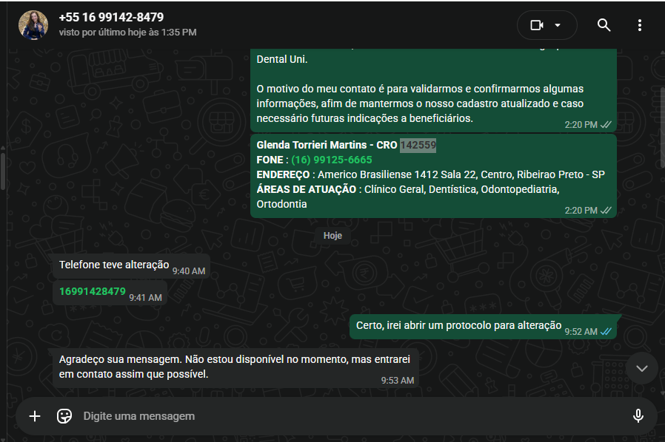
Task: Click the green number 16991428479
Action: (x=93, y=291)
